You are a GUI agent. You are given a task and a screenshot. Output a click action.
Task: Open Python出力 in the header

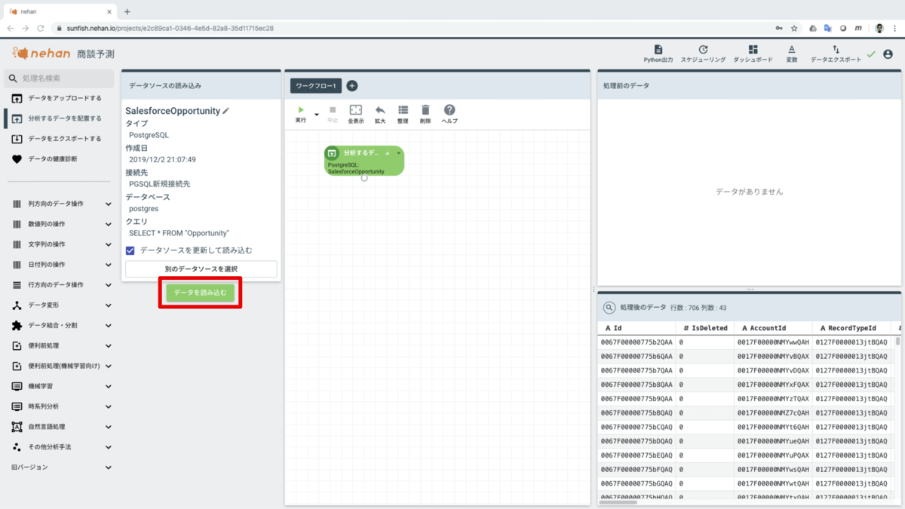(x=658, y=54)
